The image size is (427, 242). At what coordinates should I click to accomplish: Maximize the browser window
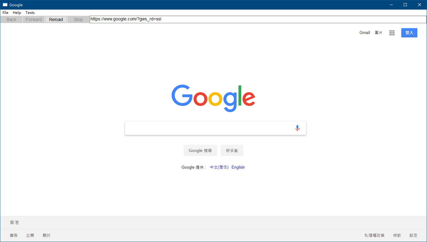point(405,5)
